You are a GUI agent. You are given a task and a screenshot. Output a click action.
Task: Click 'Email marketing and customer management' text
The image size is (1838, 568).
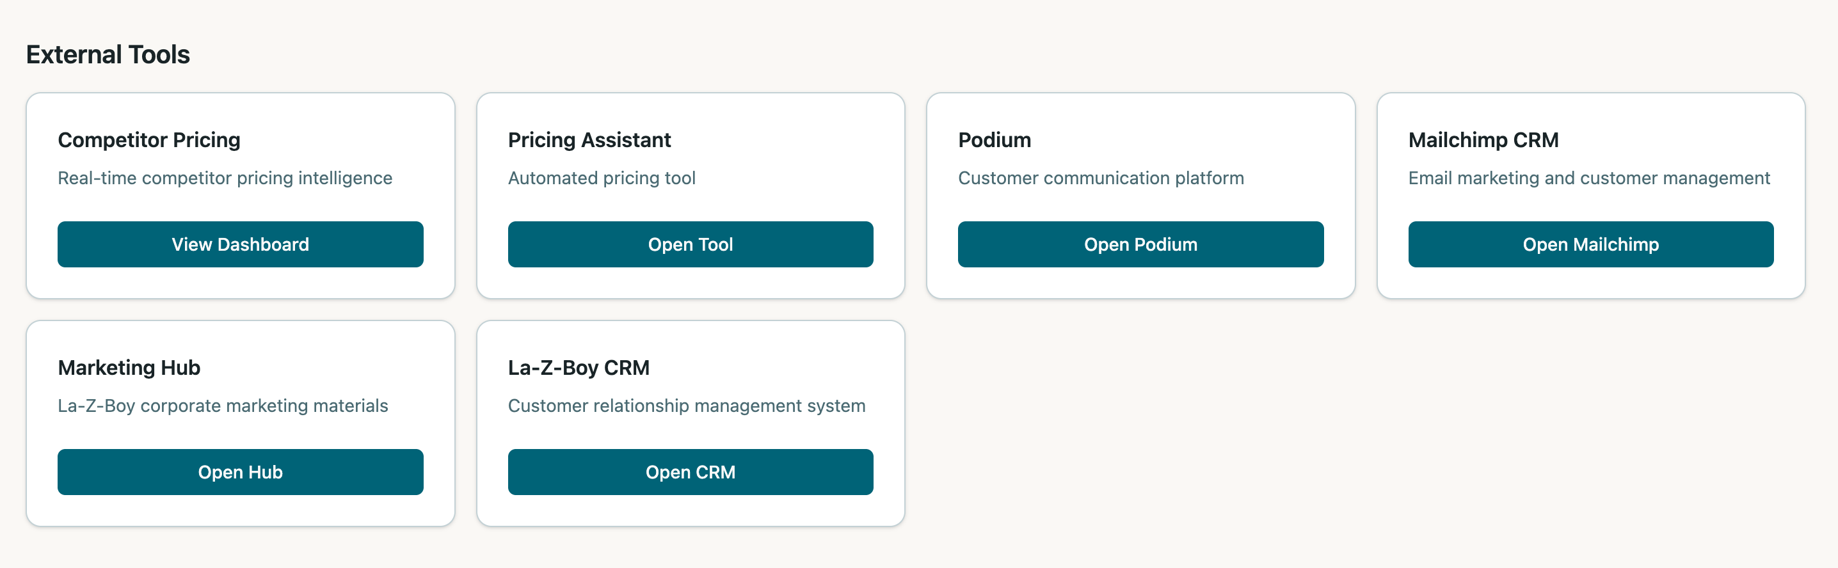[1589, 178]
